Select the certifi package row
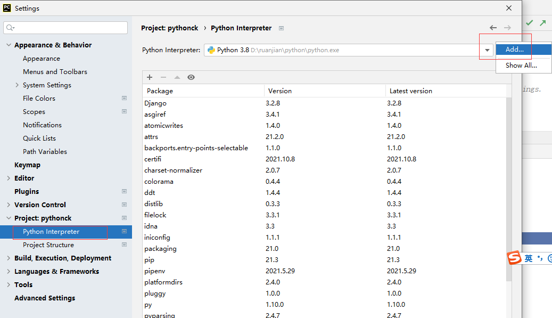Screen dimensions: 552x318 coord(324,159)
